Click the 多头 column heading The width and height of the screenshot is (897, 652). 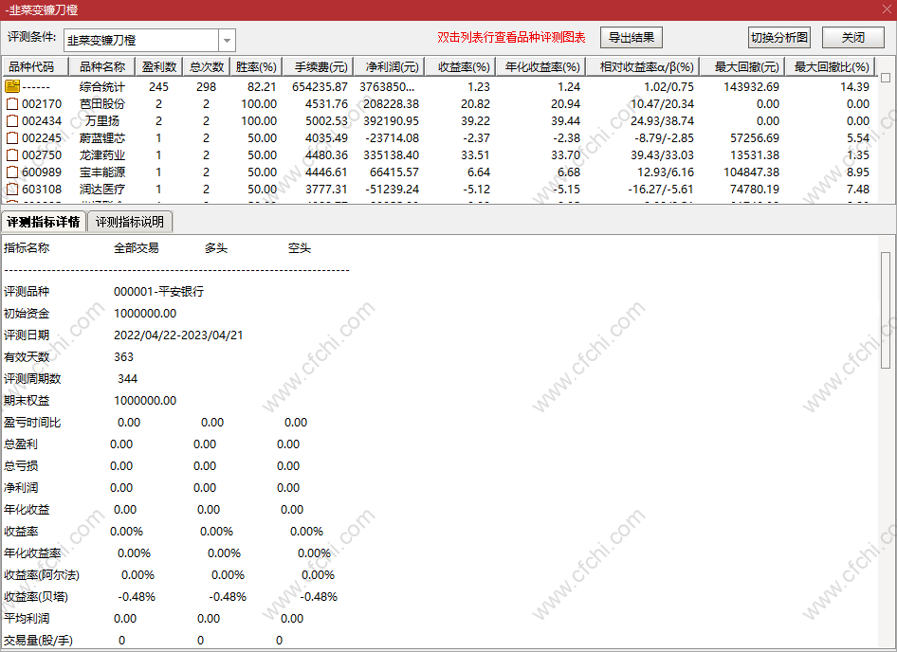216,248
